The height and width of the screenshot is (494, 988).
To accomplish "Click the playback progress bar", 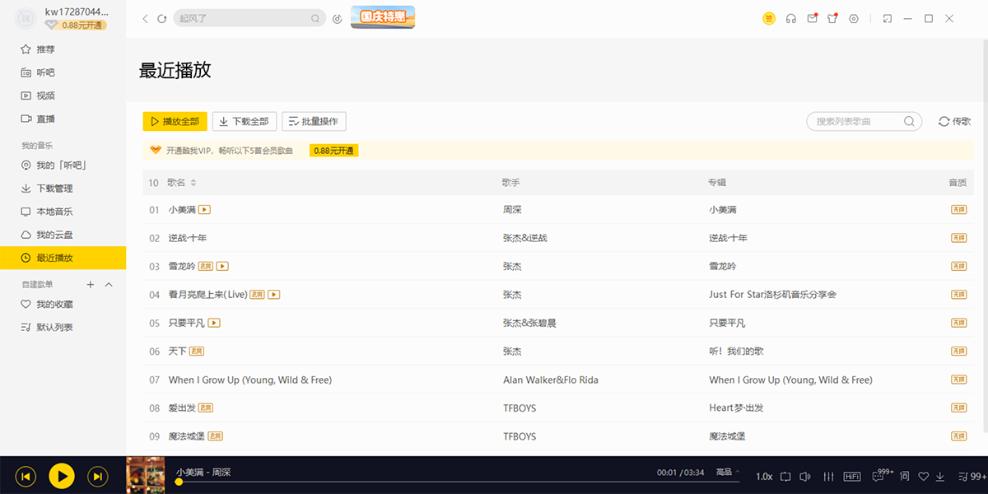I will tap(412, 482).
